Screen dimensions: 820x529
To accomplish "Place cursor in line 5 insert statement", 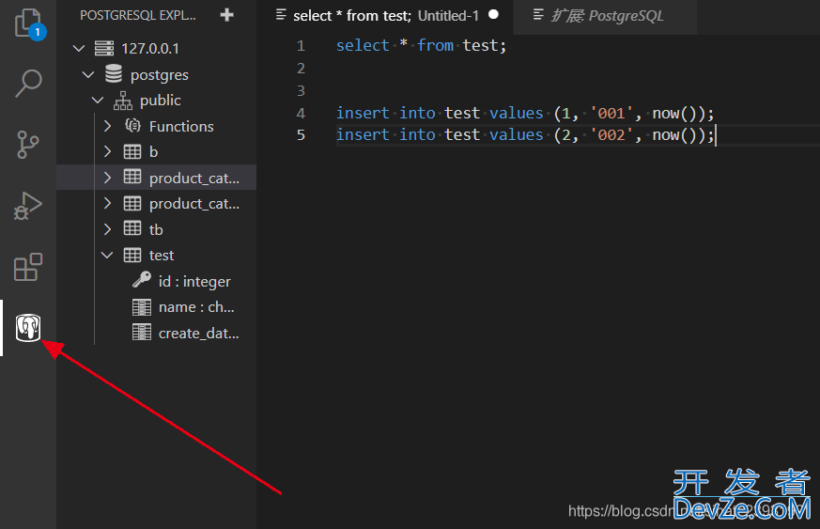I will tap(524, 135).
